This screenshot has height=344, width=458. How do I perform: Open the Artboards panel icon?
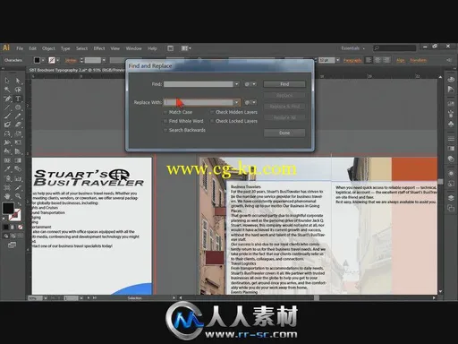[451, 208]
